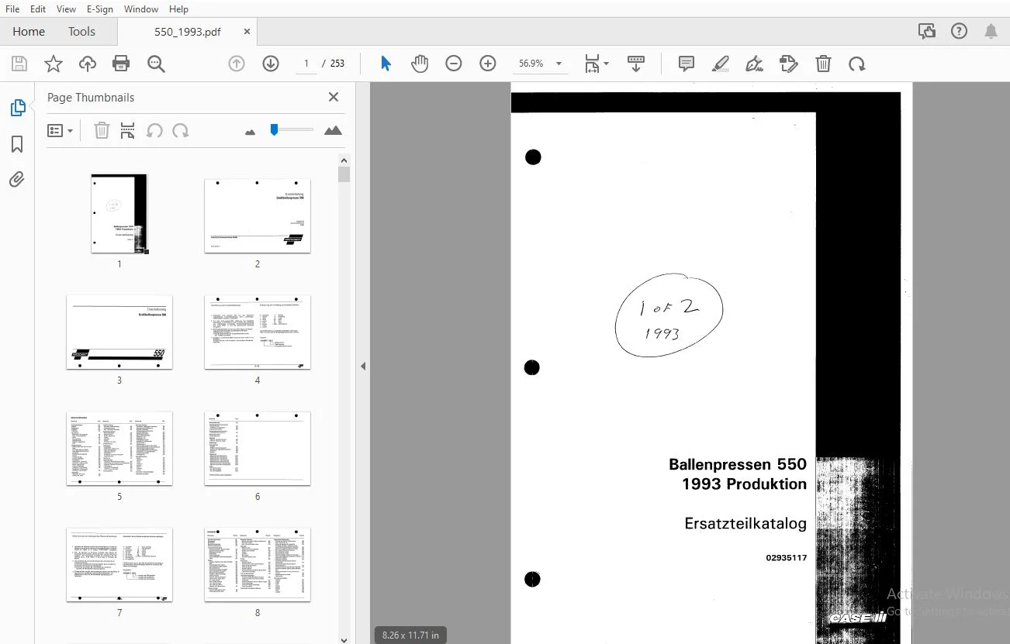This screenshot has height=644, width=1010.
Task: Open the page-break tool beside the thumbnails trash icon
Action: tap(128, 131)
